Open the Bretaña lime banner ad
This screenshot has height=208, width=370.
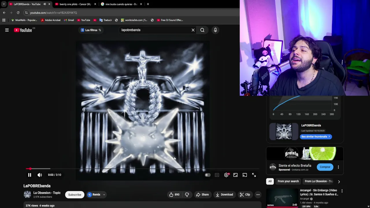coord(305,154)
